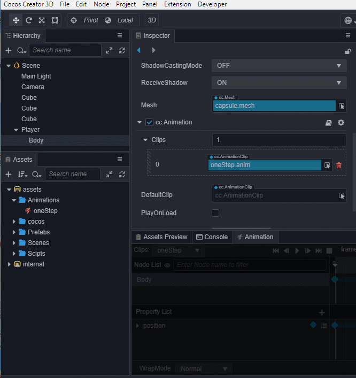Enable the PlayOnLoad checkbox

(215, 213)
